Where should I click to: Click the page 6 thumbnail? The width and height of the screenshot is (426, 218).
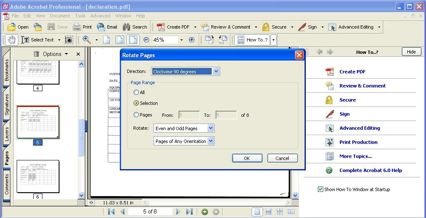coord(38,176)
